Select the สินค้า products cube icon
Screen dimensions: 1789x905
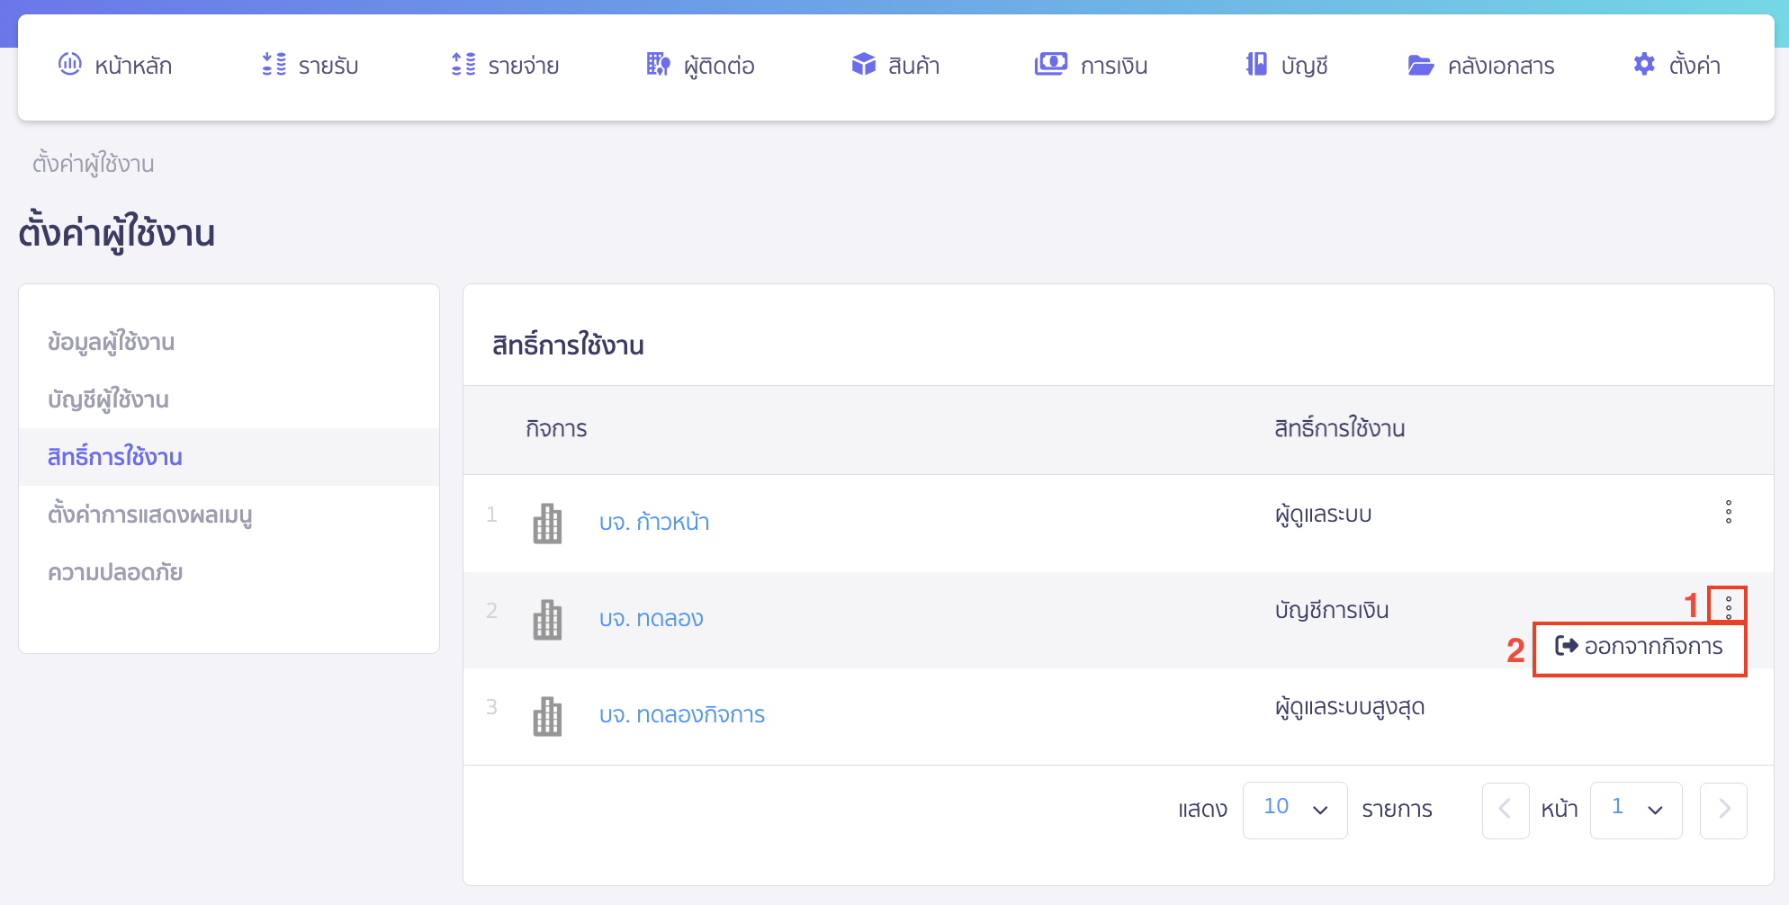tap(863, 65)
